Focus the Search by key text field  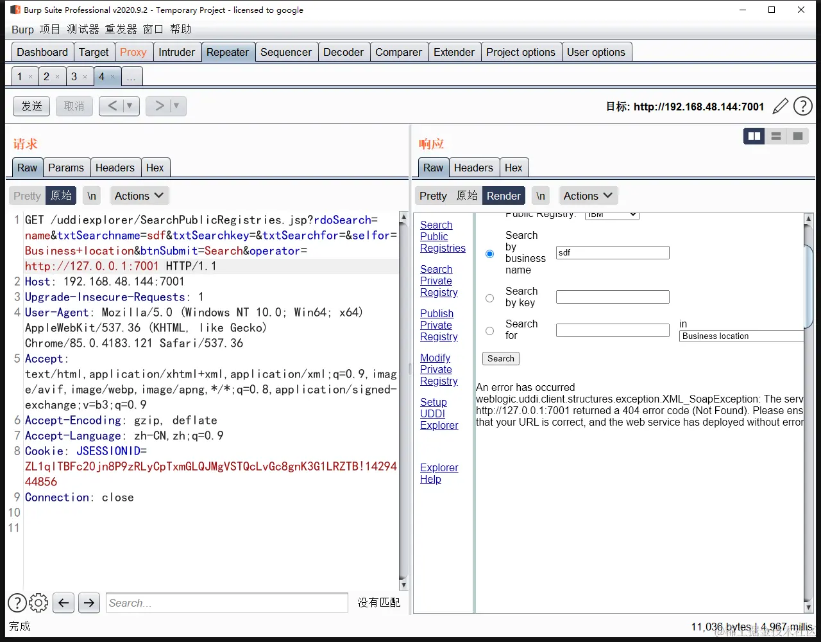613,297
